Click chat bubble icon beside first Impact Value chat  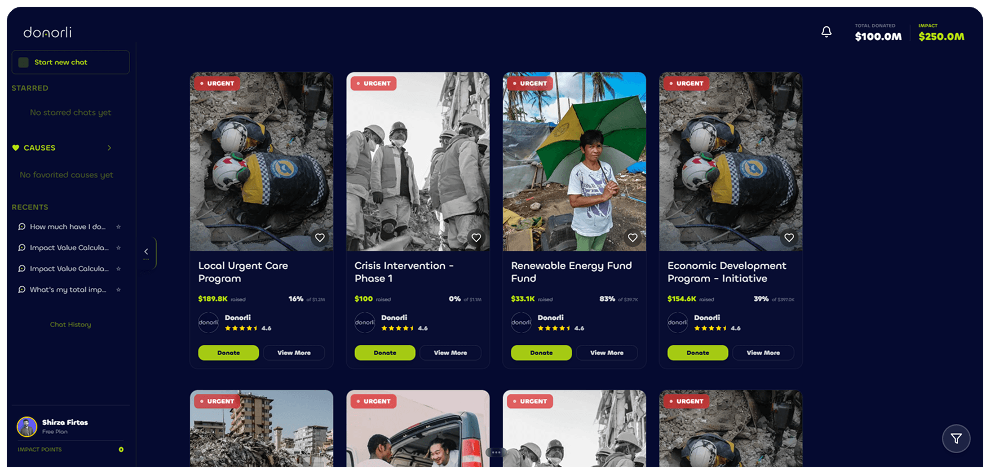21,247
